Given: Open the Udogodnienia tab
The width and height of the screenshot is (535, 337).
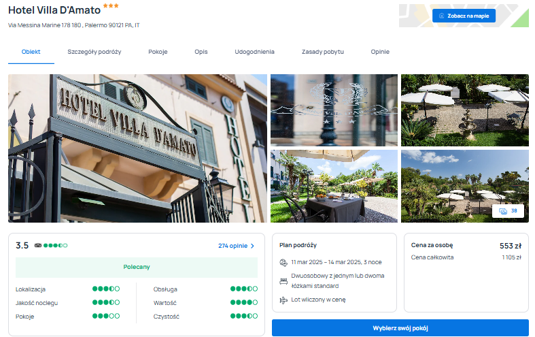Looking at the screenshot, I should [254, 52].
